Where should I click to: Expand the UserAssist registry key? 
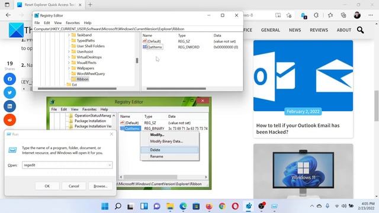pyautogui.click(x=69, y=51)
